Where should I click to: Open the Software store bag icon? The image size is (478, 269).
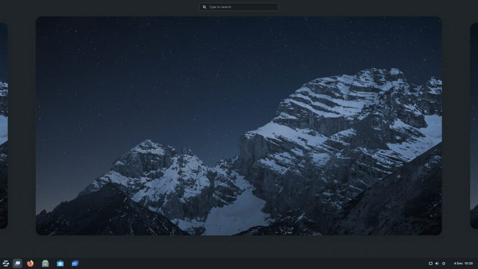pyautogui.click(x=60, y=263)
